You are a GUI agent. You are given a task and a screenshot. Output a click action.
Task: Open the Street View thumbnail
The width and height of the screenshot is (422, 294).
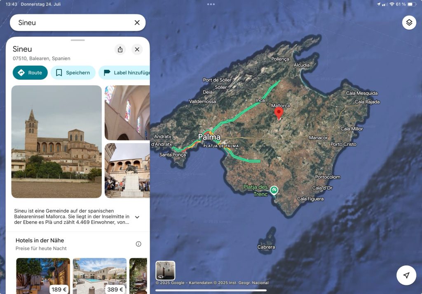click(x=165, y=271)
